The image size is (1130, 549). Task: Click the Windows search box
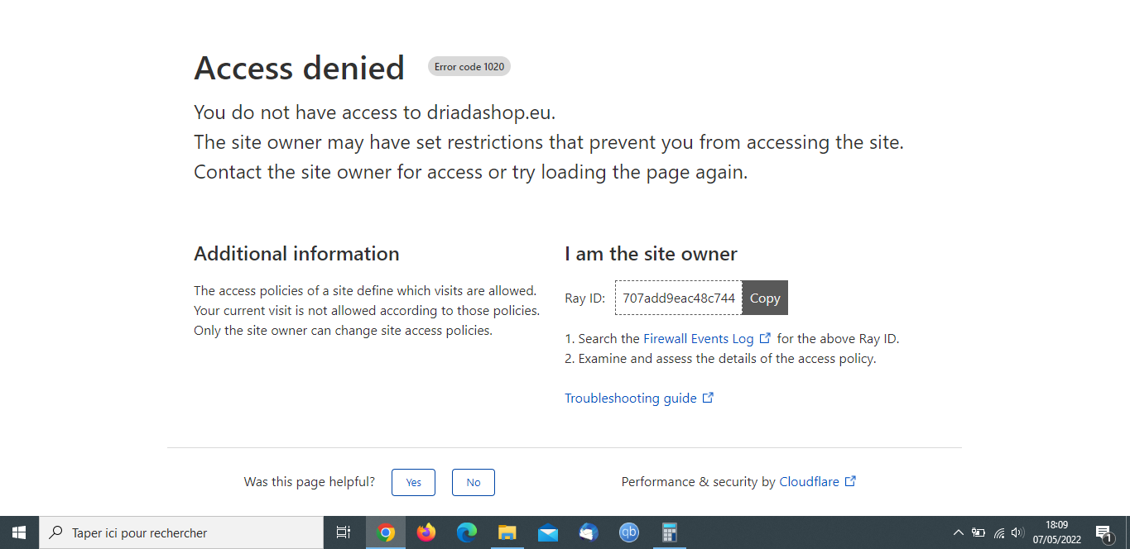[x=182, y=533]
